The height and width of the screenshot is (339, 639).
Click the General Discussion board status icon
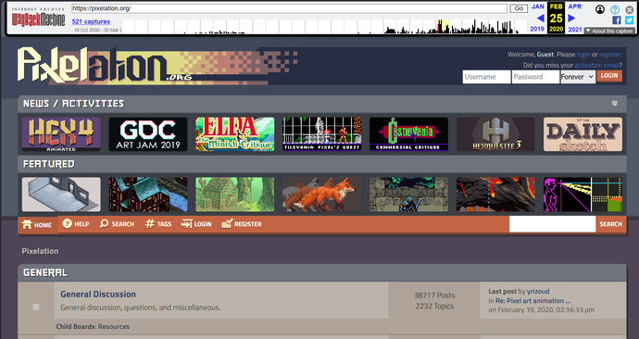(x=36, y=307)
